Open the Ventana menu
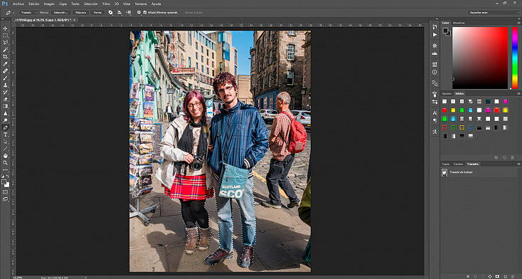Viewport: 522px width, 279px height. click(141, 4)
